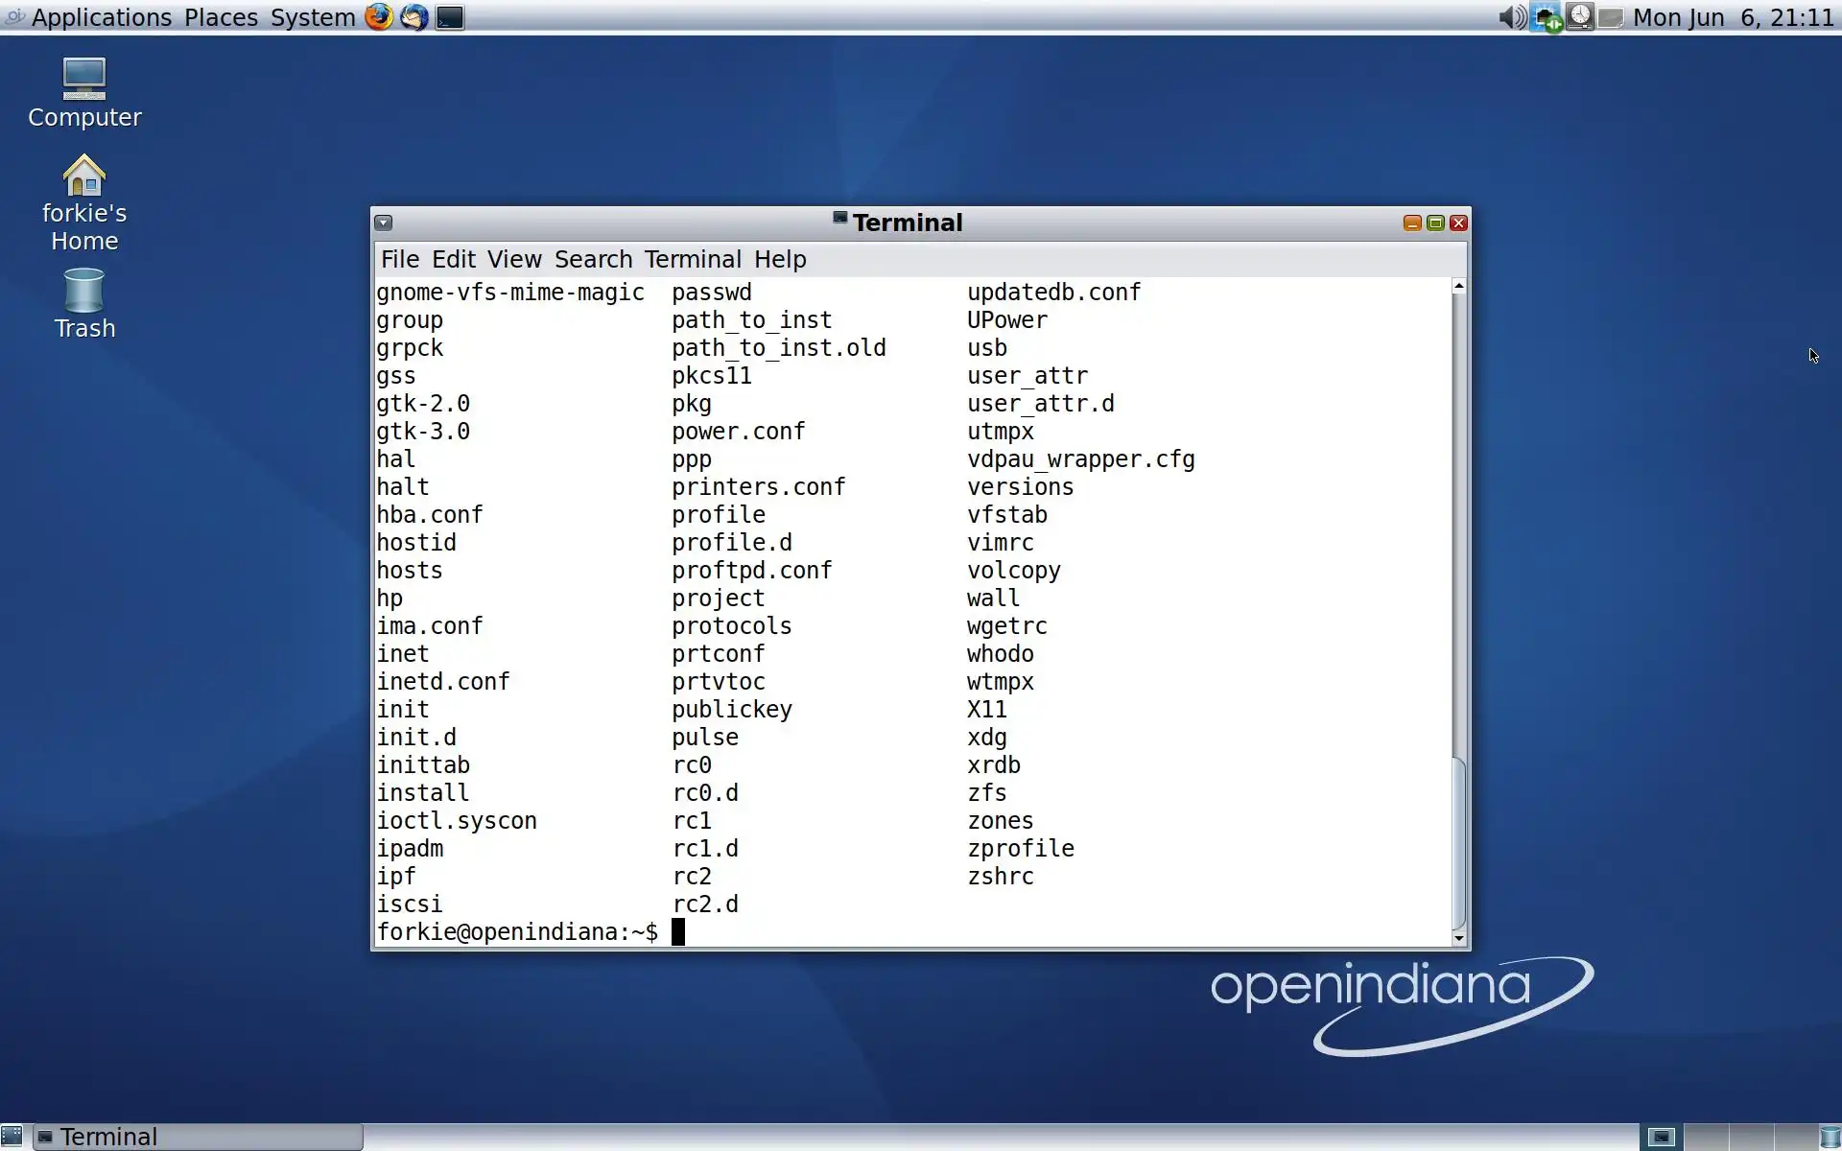Expand the Applications menu
This screenshot has width=1842, height=1151.
coord(101,17)
